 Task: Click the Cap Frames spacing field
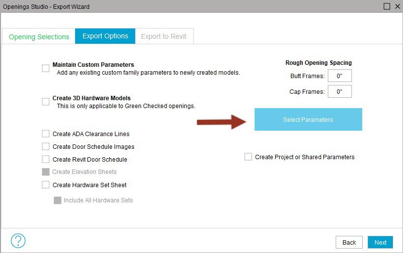pyautogui.click(x=340, y=92)
